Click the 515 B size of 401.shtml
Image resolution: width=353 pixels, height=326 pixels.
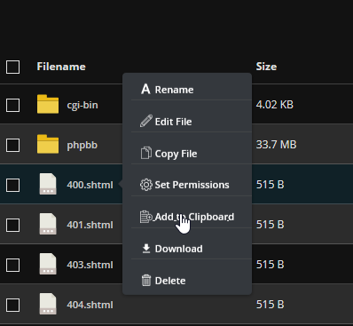(x=270, y=225)
